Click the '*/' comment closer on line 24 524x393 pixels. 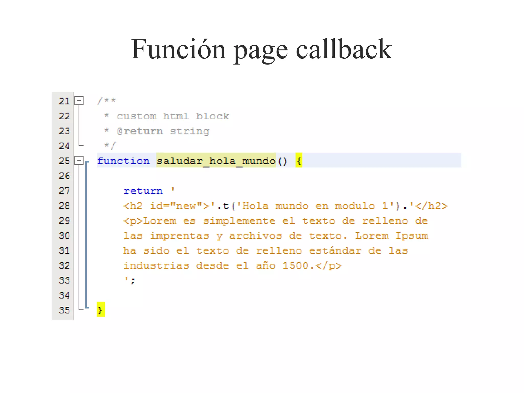[x=110, y=146]
